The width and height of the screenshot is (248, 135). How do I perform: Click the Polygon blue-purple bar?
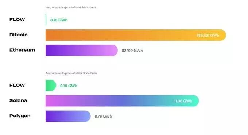click(x=68, y=116)
